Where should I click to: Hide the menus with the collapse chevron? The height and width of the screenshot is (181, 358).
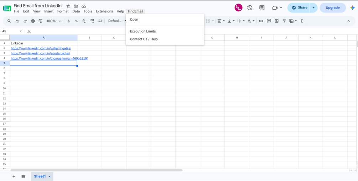[349, 21]
